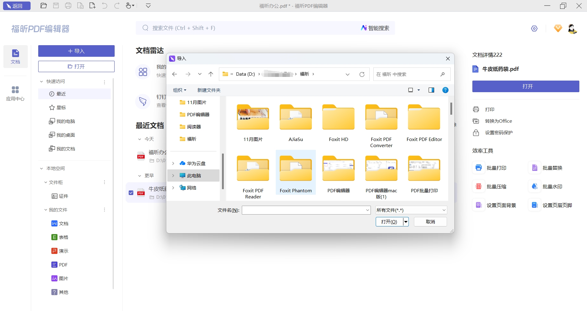Viewport: 587px width, 311px height.
Task: Click the hand tool icon
Action: pyautogui.click(x=129, y=6)
